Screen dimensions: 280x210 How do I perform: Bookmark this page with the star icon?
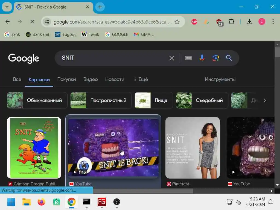(177, 22)
